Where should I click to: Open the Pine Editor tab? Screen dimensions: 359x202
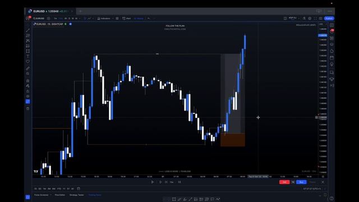[60, 195]
